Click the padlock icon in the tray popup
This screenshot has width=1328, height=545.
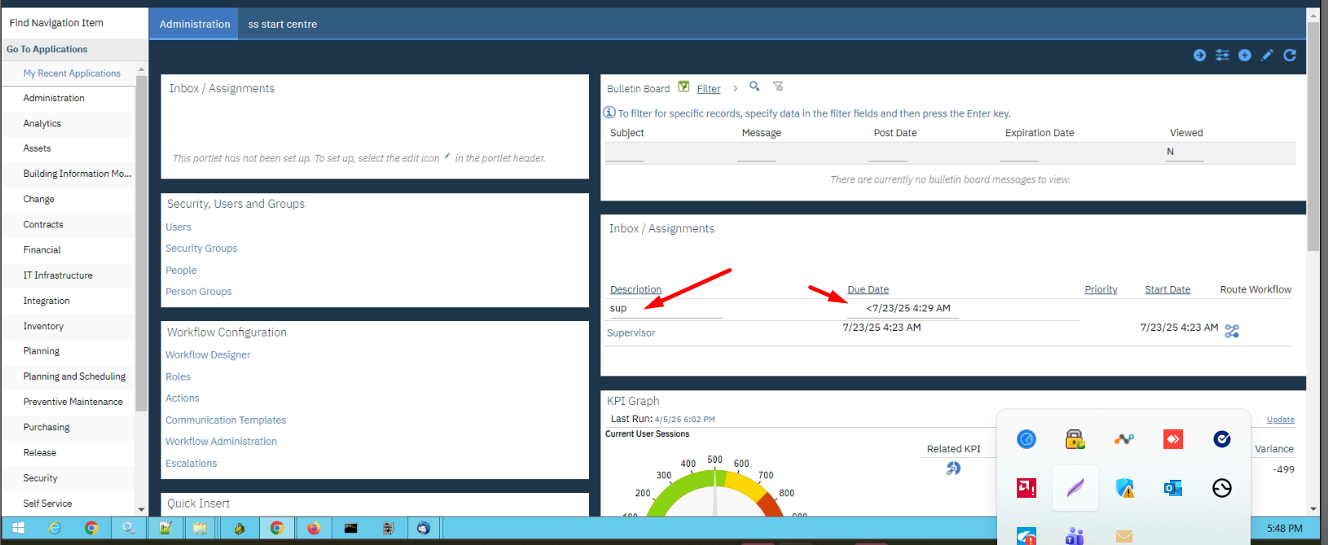click(x=1075, y=439)
